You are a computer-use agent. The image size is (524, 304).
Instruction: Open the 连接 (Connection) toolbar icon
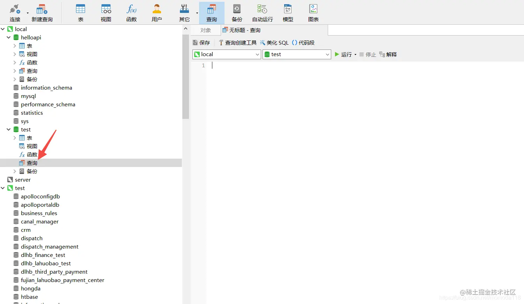15,13
